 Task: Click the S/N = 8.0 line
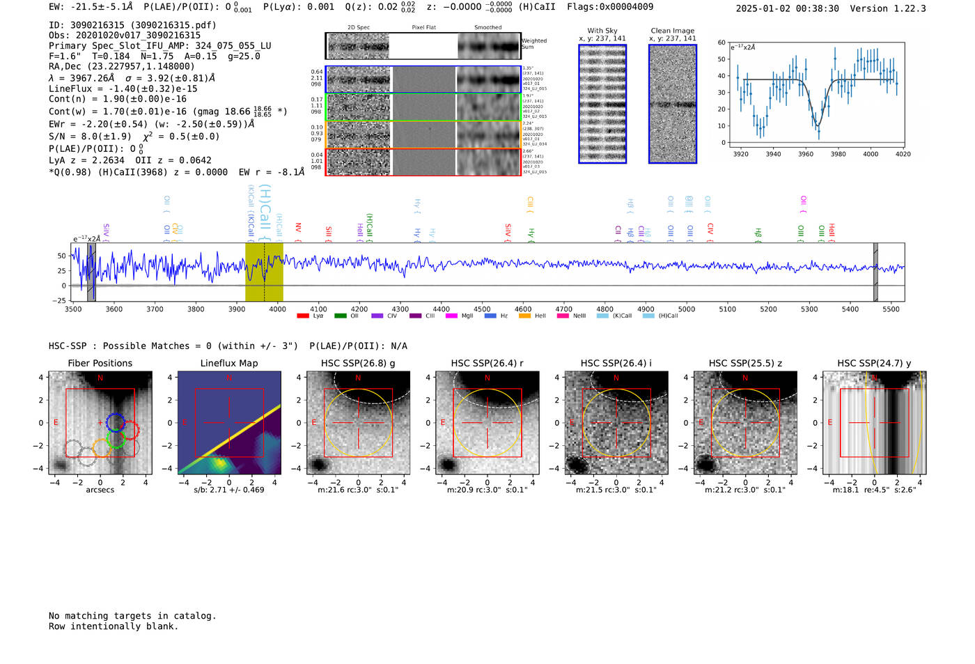tap(134, 137)
